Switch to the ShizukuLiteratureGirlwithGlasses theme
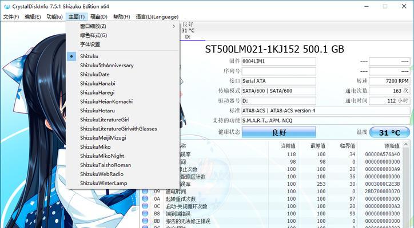Viewport: 414px width, 228px height. (123, 129)
